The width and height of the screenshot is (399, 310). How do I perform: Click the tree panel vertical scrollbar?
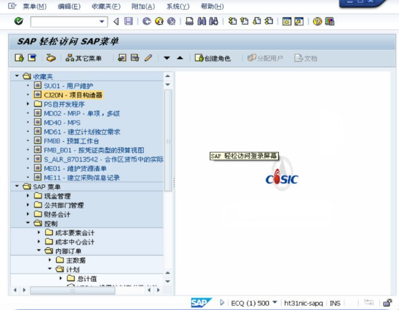[168, 141]
